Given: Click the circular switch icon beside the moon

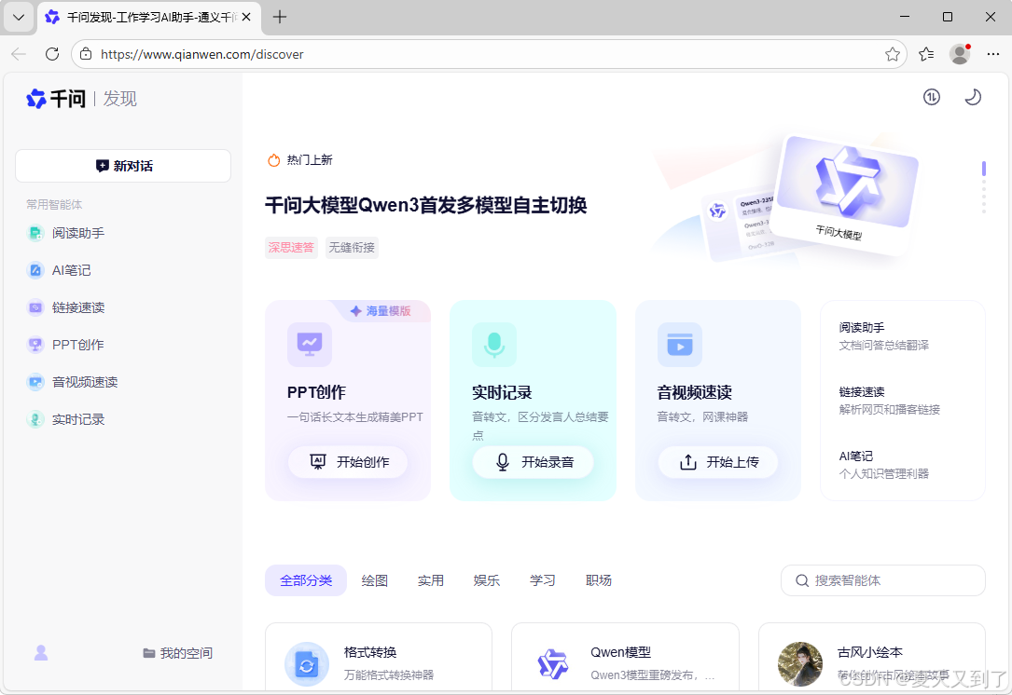Looking at the screenshot, I should tap(932, 97).
